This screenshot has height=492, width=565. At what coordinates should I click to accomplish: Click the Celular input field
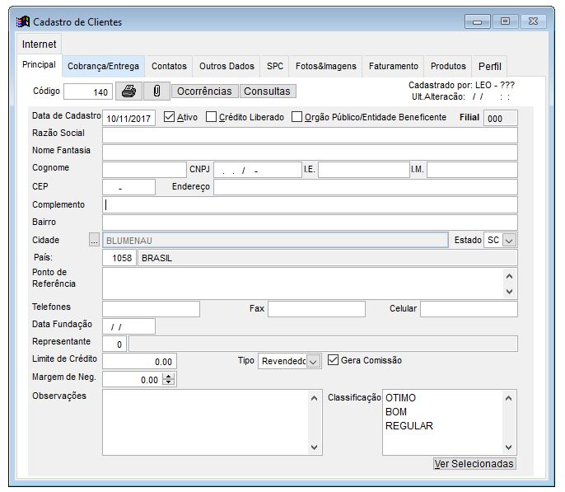tap(469, 309)
